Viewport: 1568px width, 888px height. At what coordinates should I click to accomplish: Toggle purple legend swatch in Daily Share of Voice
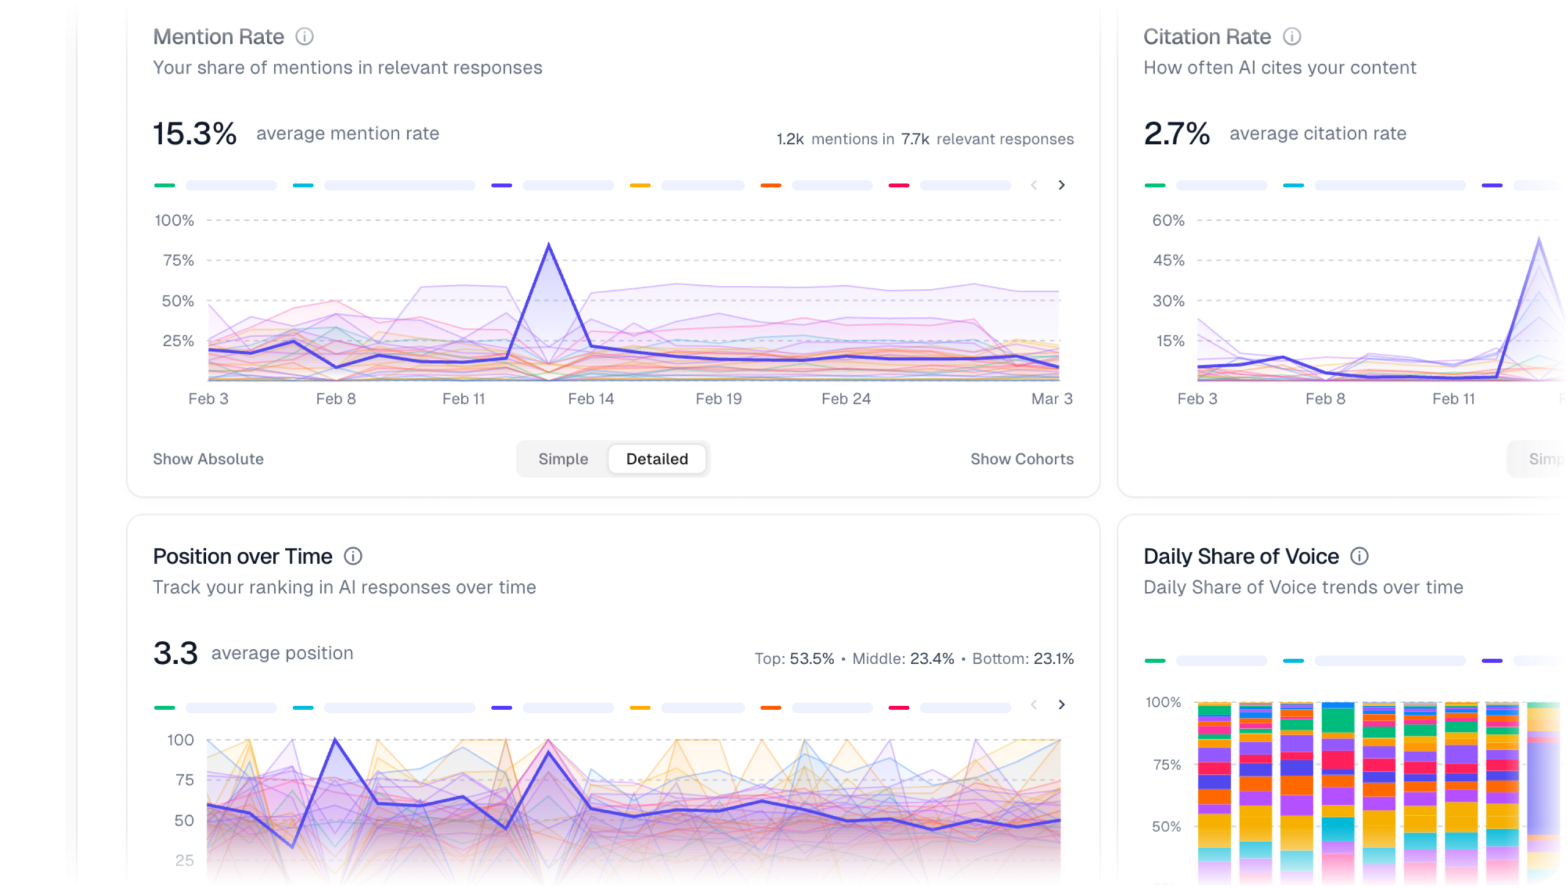point(1491,660)
